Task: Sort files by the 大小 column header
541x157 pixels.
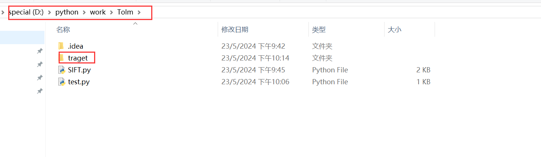Action: click(x=395, y=30)
